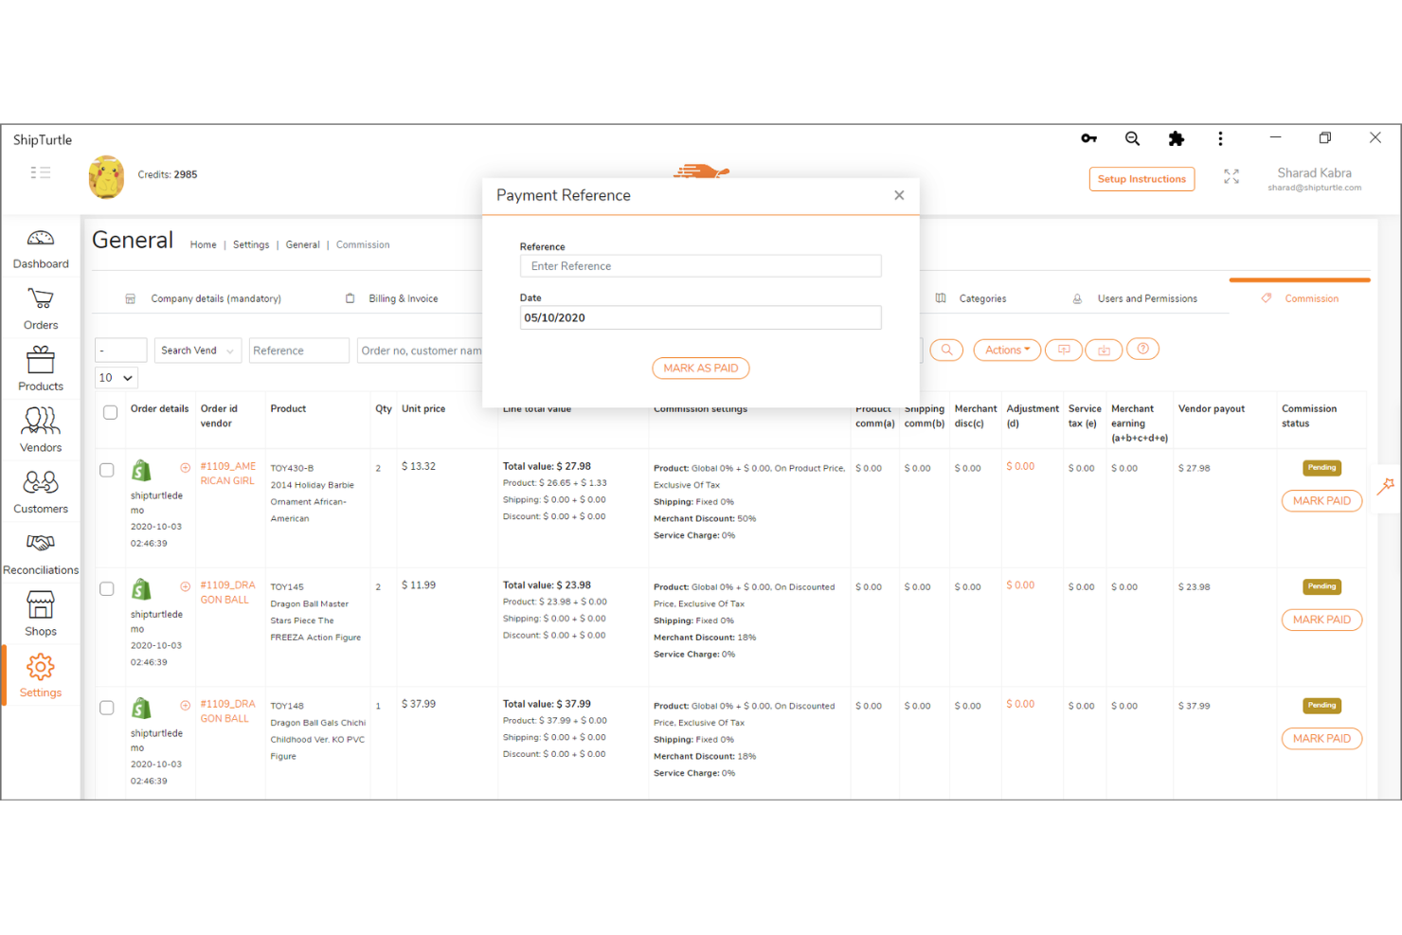Check the box for order #1109_AMERICAN GIRL
Image resolution: width=1402 pixels, height=935 pixels.
pos(106,469)
